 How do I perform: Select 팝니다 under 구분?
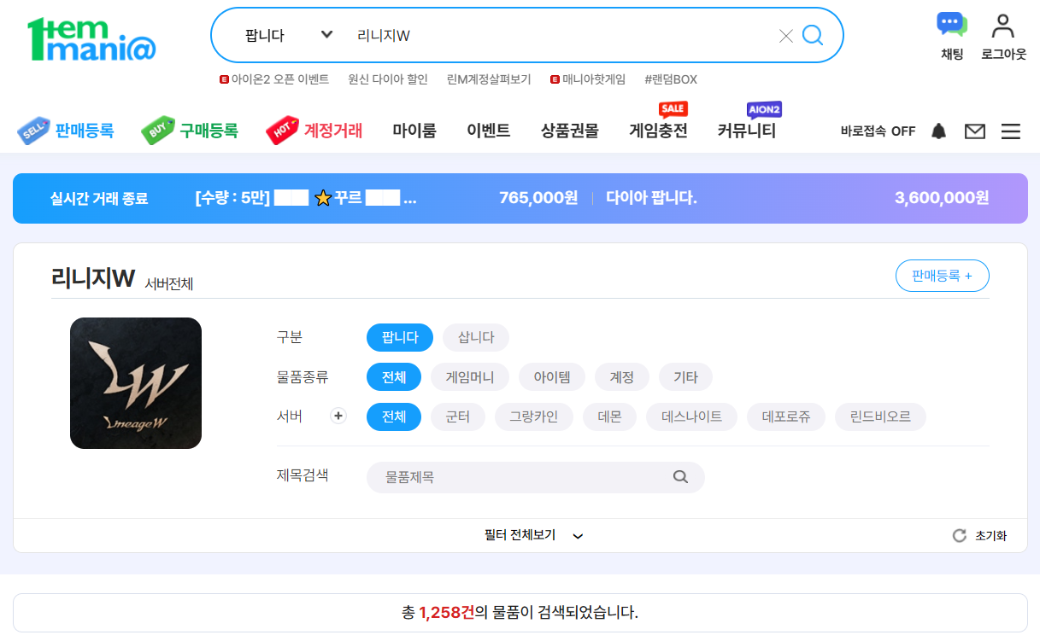point(400,337)
